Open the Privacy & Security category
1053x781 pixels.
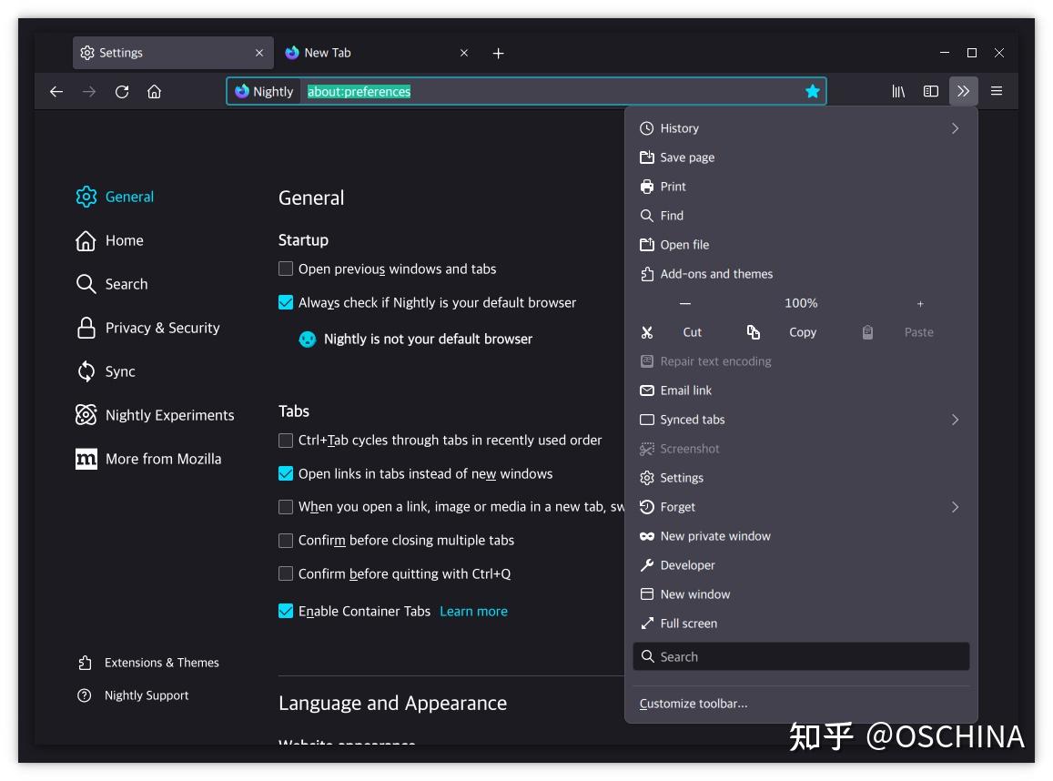point(147,328)
